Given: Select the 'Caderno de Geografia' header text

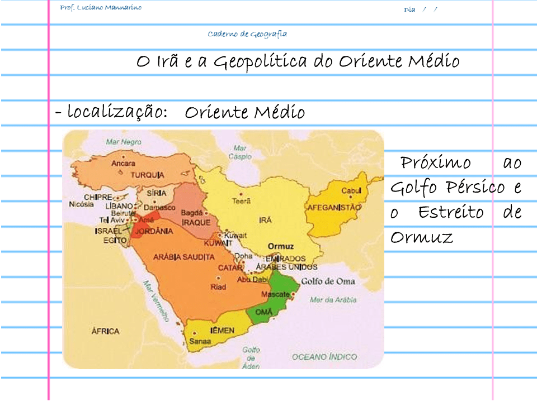Looking at the screenshot, I should pyautogui.click(x=247, y=34).
